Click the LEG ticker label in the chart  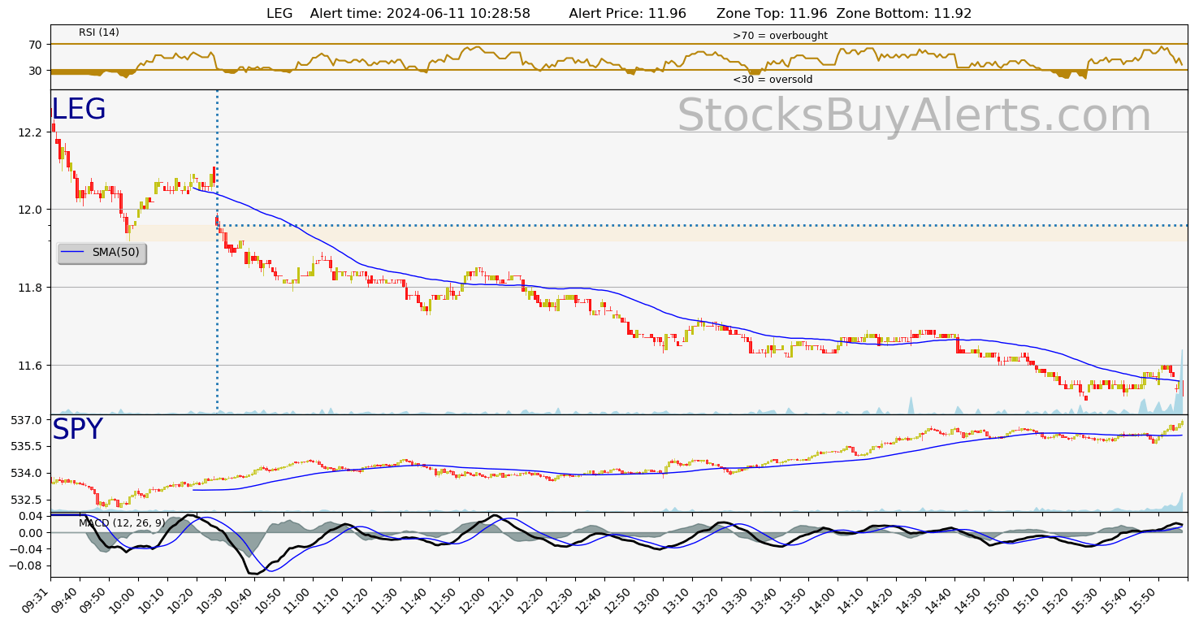click(x=79, y=110)
